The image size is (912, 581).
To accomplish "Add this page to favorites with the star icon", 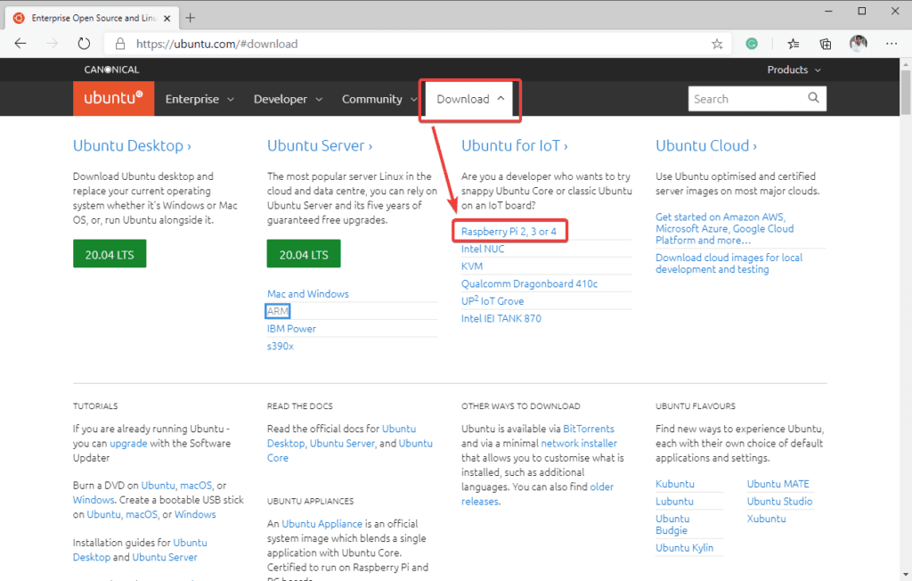I will click(x=717, y=44).
